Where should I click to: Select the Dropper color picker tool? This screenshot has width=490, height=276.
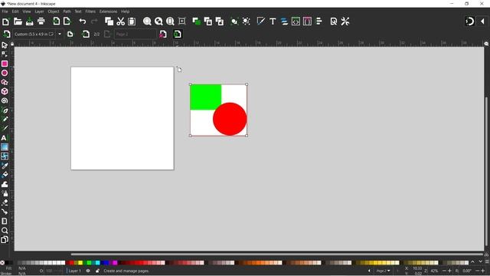5,166
